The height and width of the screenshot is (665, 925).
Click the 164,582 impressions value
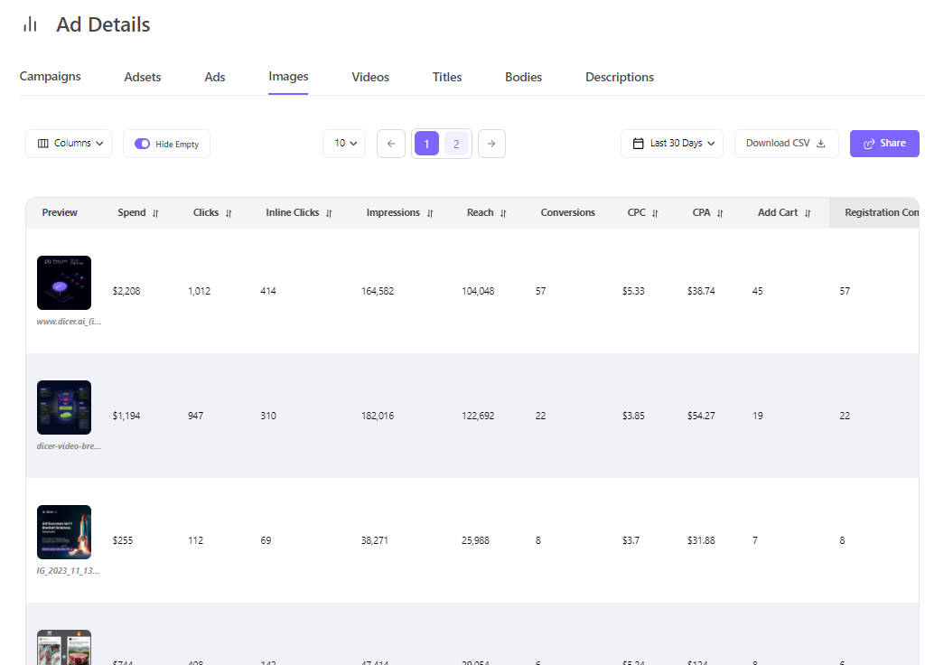tap(378, 291)
